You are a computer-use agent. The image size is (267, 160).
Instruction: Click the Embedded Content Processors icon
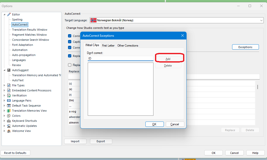[x=9, y=90]
